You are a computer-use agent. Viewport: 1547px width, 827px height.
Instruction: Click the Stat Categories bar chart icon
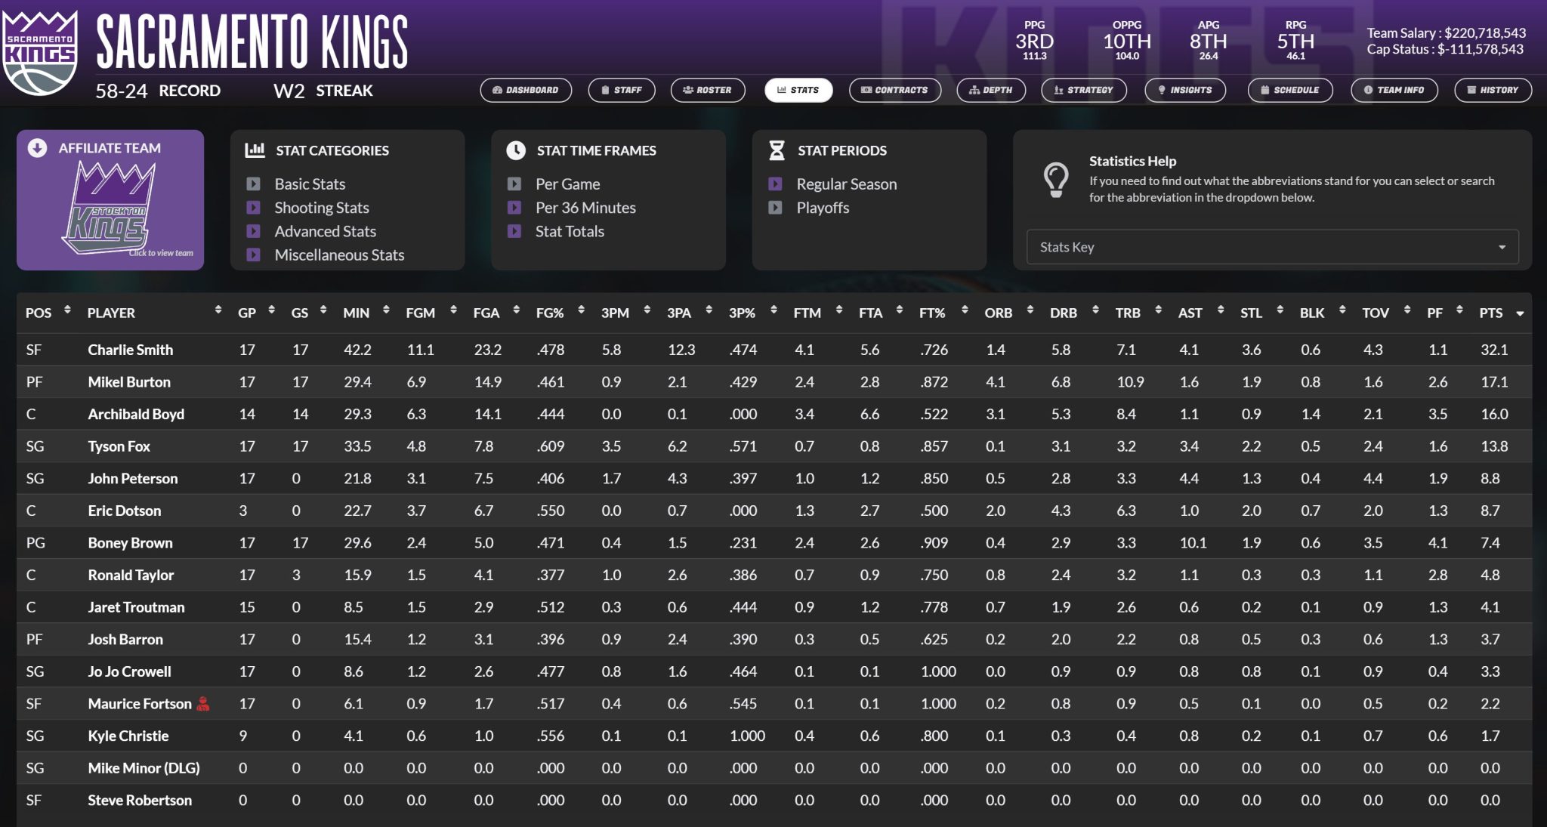[x=255, y=150]
